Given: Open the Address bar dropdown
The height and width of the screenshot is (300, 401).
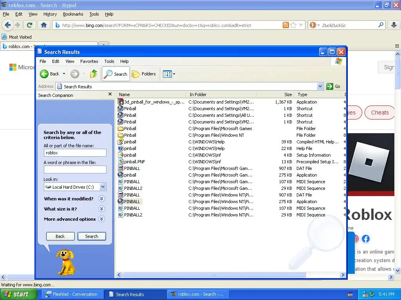Looking at the screenshot, I should point(320,86).
